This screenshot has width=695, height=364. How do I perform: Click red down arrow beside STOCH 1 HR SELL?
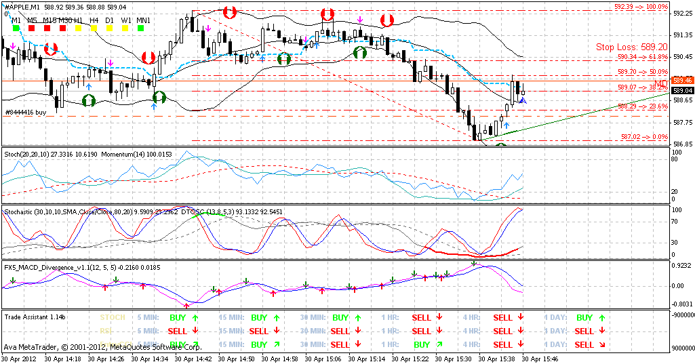439,317
